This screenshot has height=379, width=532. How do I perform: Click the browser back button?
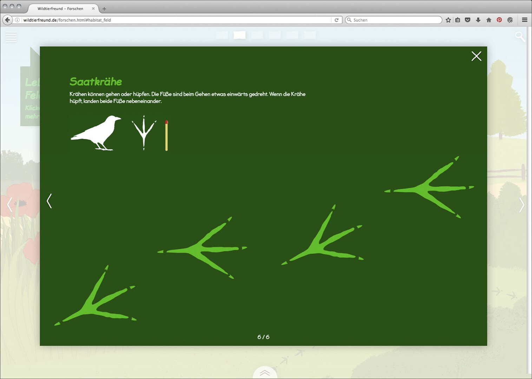click(7, 20)
